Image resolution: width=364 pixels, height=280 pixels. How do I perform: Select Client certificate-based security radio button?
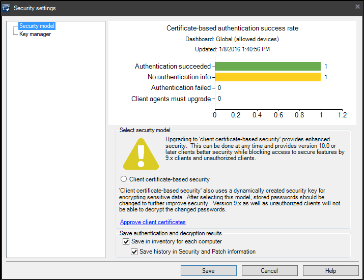pyautogui.click(x=124, y=179)
